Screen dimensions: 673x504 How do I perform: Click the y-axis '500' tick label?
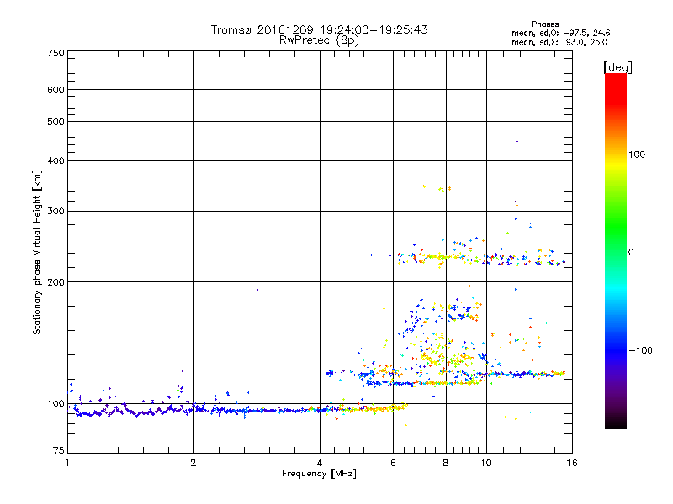(x=56, y=122)
